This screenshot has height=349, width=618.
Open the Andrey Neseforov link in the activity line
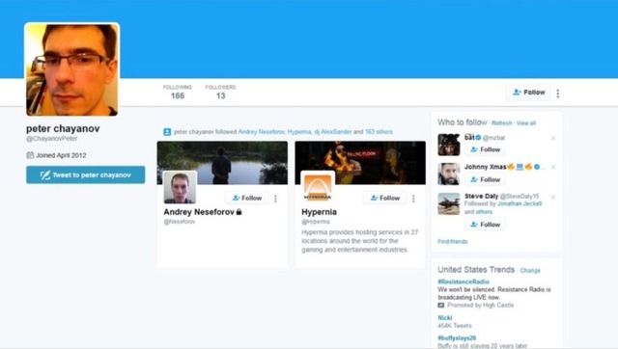click(261, 132)
